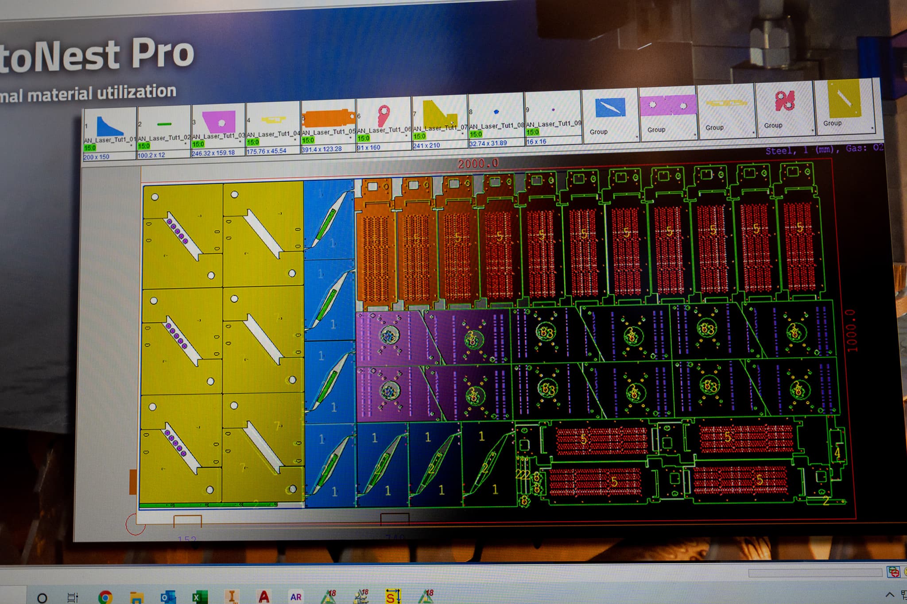Viewport: 907px width, 604px height.
Task: Click the 15:0 quantity under AN_Laser_Tut1_09
Action: click(532, 132)
